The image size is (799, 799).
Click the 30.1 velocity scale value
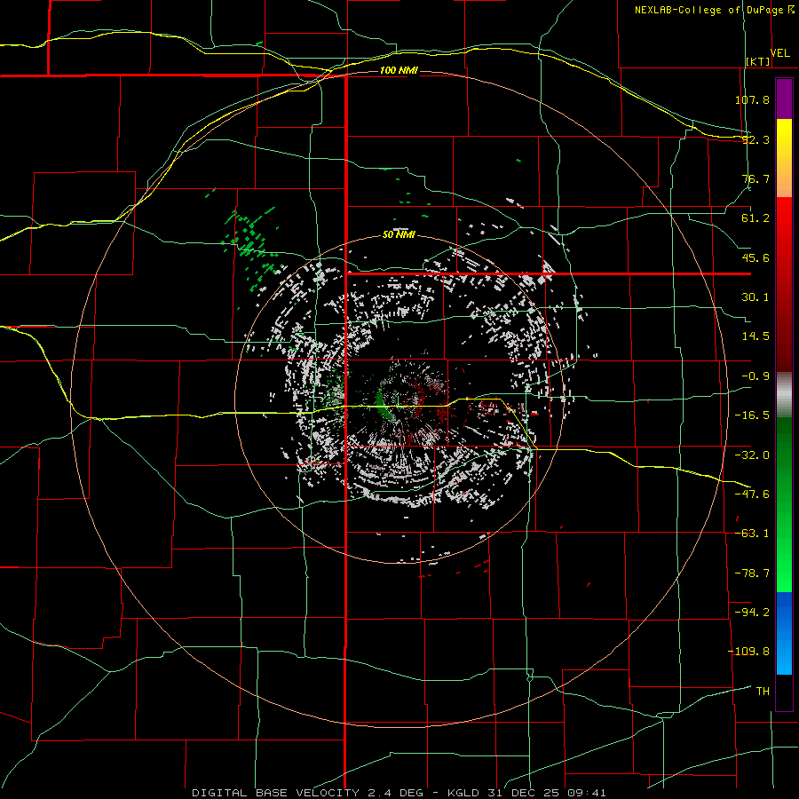pos(755,297)
